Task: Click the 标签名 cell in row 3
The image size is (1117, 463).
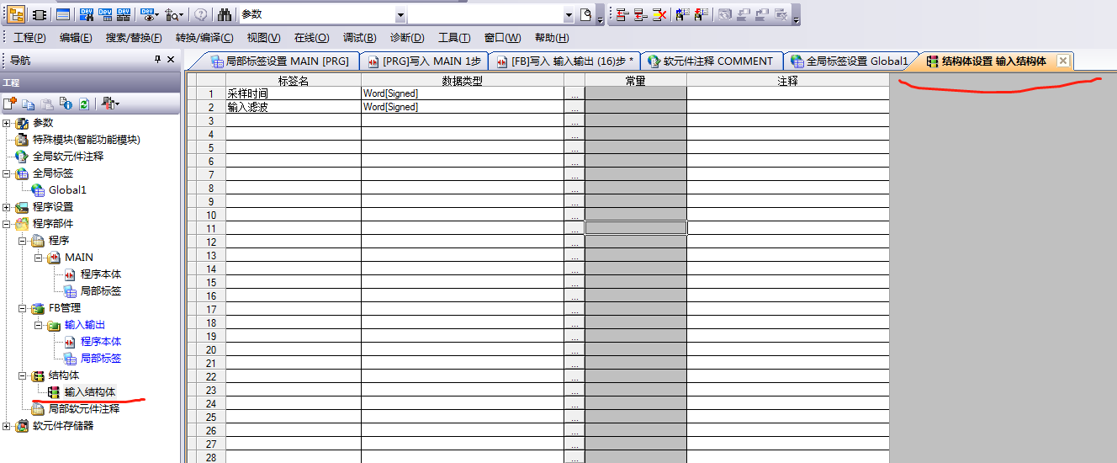Action: [293, 121]
